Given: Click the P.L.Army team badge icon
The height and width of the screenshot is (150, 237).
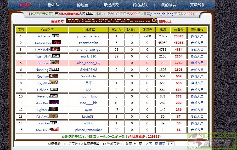Looking at the screenshot, I should 54,116.
